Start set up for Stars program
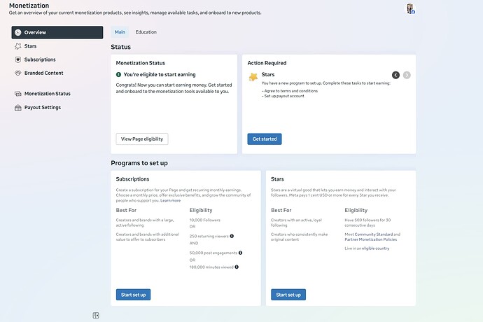The height and width of the screenshot is (322, 483). pos(288,295)
